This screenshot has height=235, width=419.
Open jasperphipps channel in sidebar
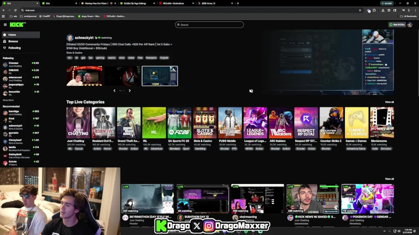click(x=20, y=86)
